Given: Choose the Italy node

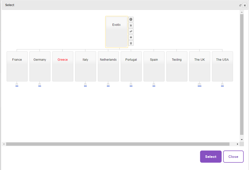Looking at the screenshot, I should [85, 66].
